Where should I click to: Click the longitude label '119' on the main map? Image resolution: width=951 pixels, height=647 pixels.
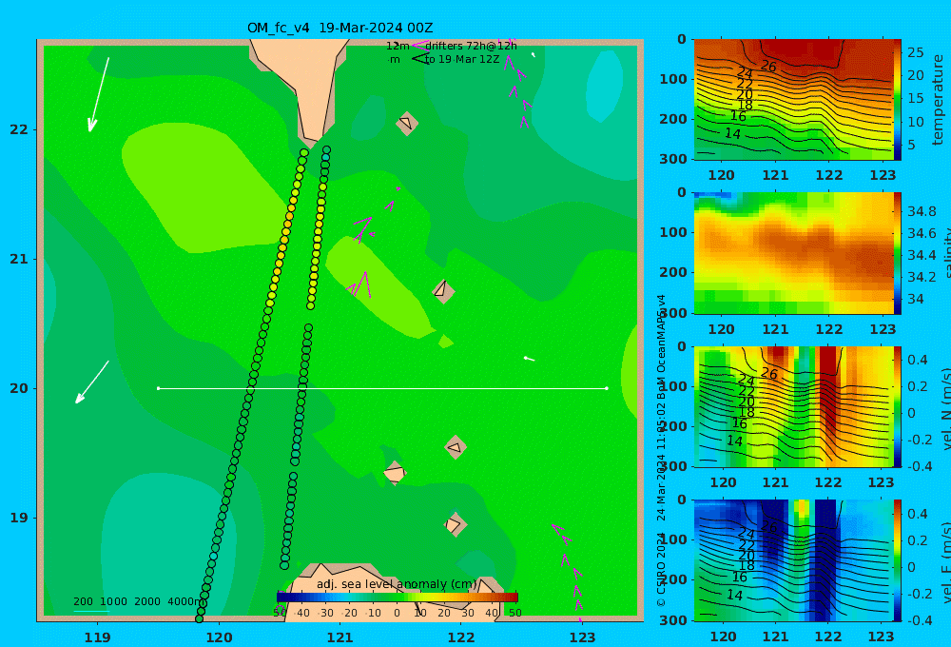98,637
